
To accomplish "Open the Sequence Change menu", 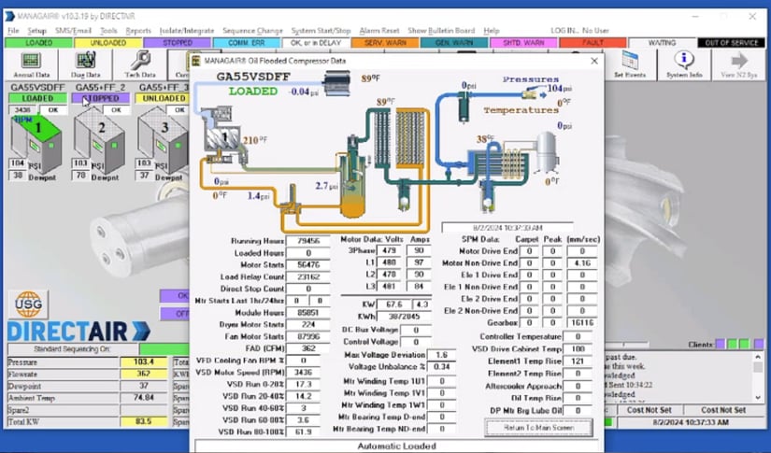I will pyautogui.click(x=252, y=31).
